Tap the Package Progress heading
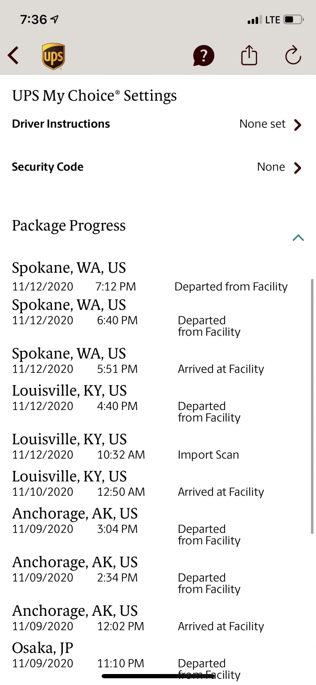Image resolution: width=316 pixels, height=685 pixels. 69,226
